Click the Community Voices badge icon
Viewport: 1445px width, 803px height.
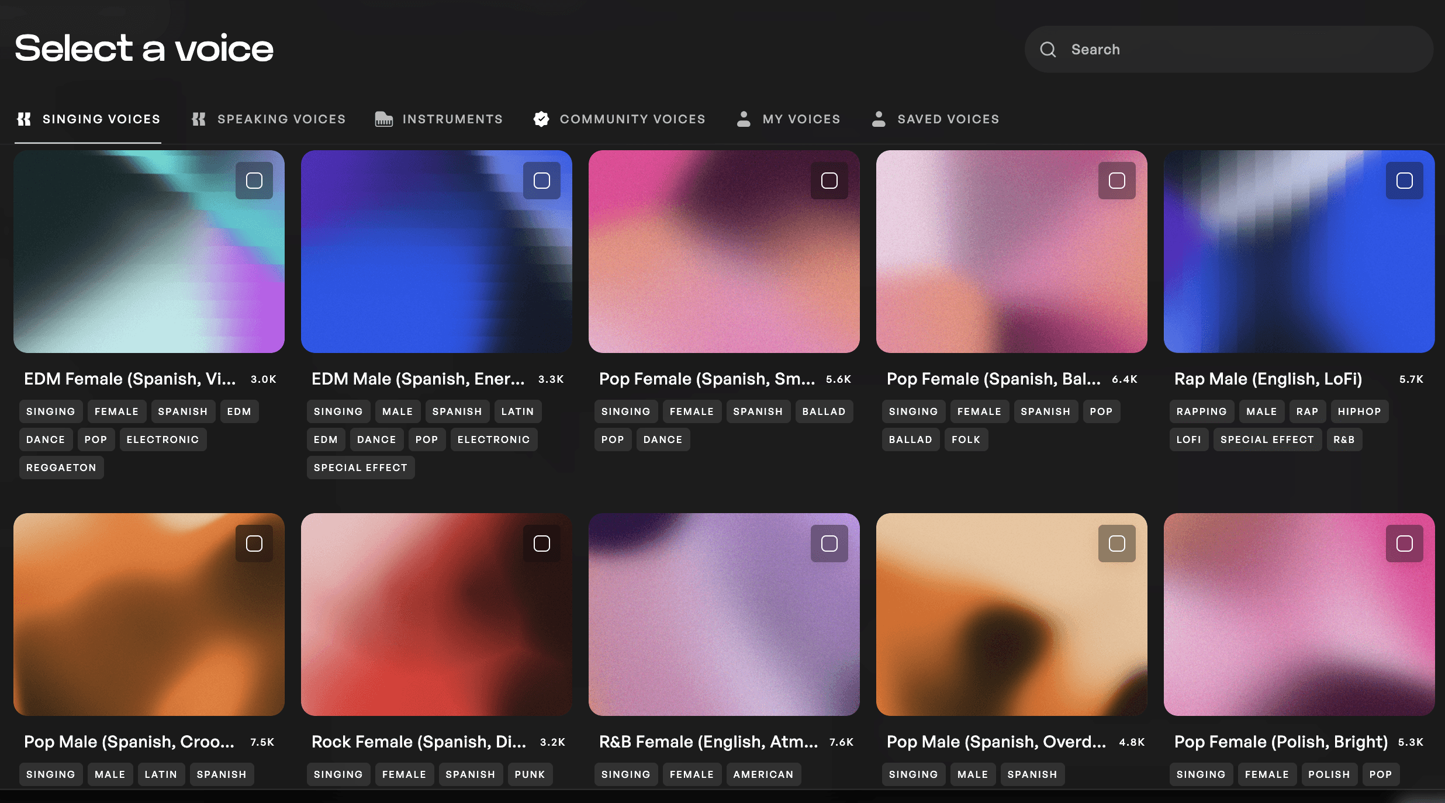coord(541,119)
